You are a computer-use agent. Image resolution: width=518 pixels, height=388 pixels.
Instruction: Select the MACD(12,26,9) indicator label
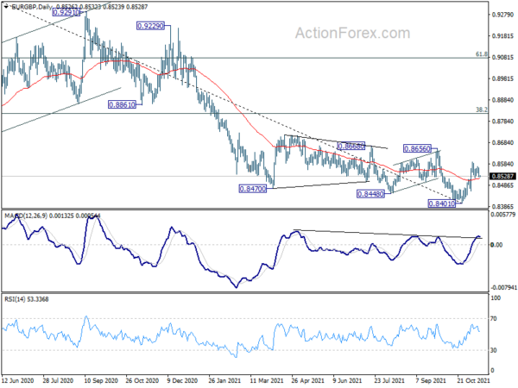pos(26,216)
